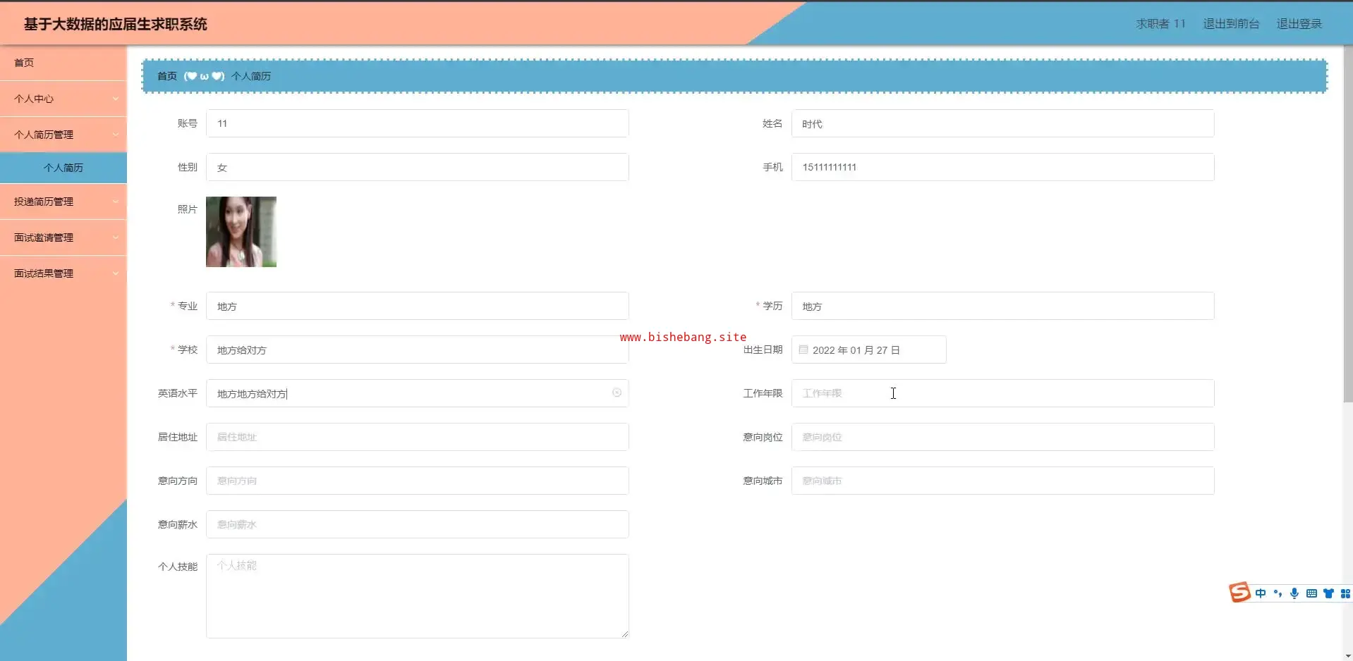Focus the 意向城市 input field
This screenshot has width=1353, height=661.
coord(1002,481)
